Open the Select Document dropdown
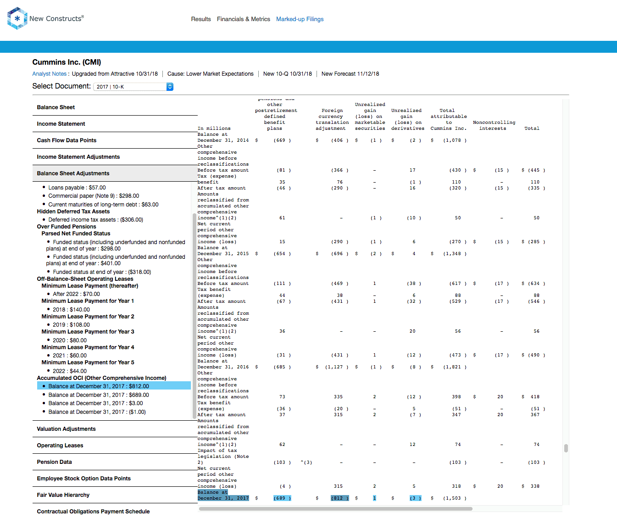617x518 pixels. (133, 87)
